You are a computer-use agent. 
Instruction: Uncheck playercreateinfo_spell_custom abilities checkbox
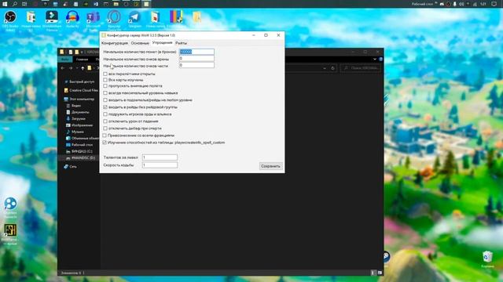(105, 143)
